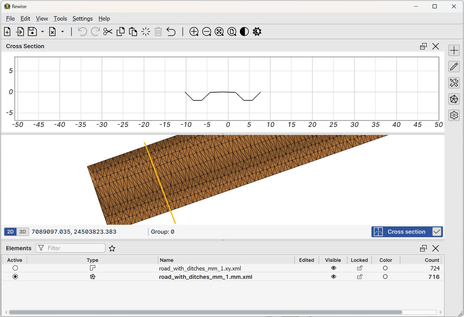
Task: Click the Import file toolbar icon
Action: click(x=20, y=32)
